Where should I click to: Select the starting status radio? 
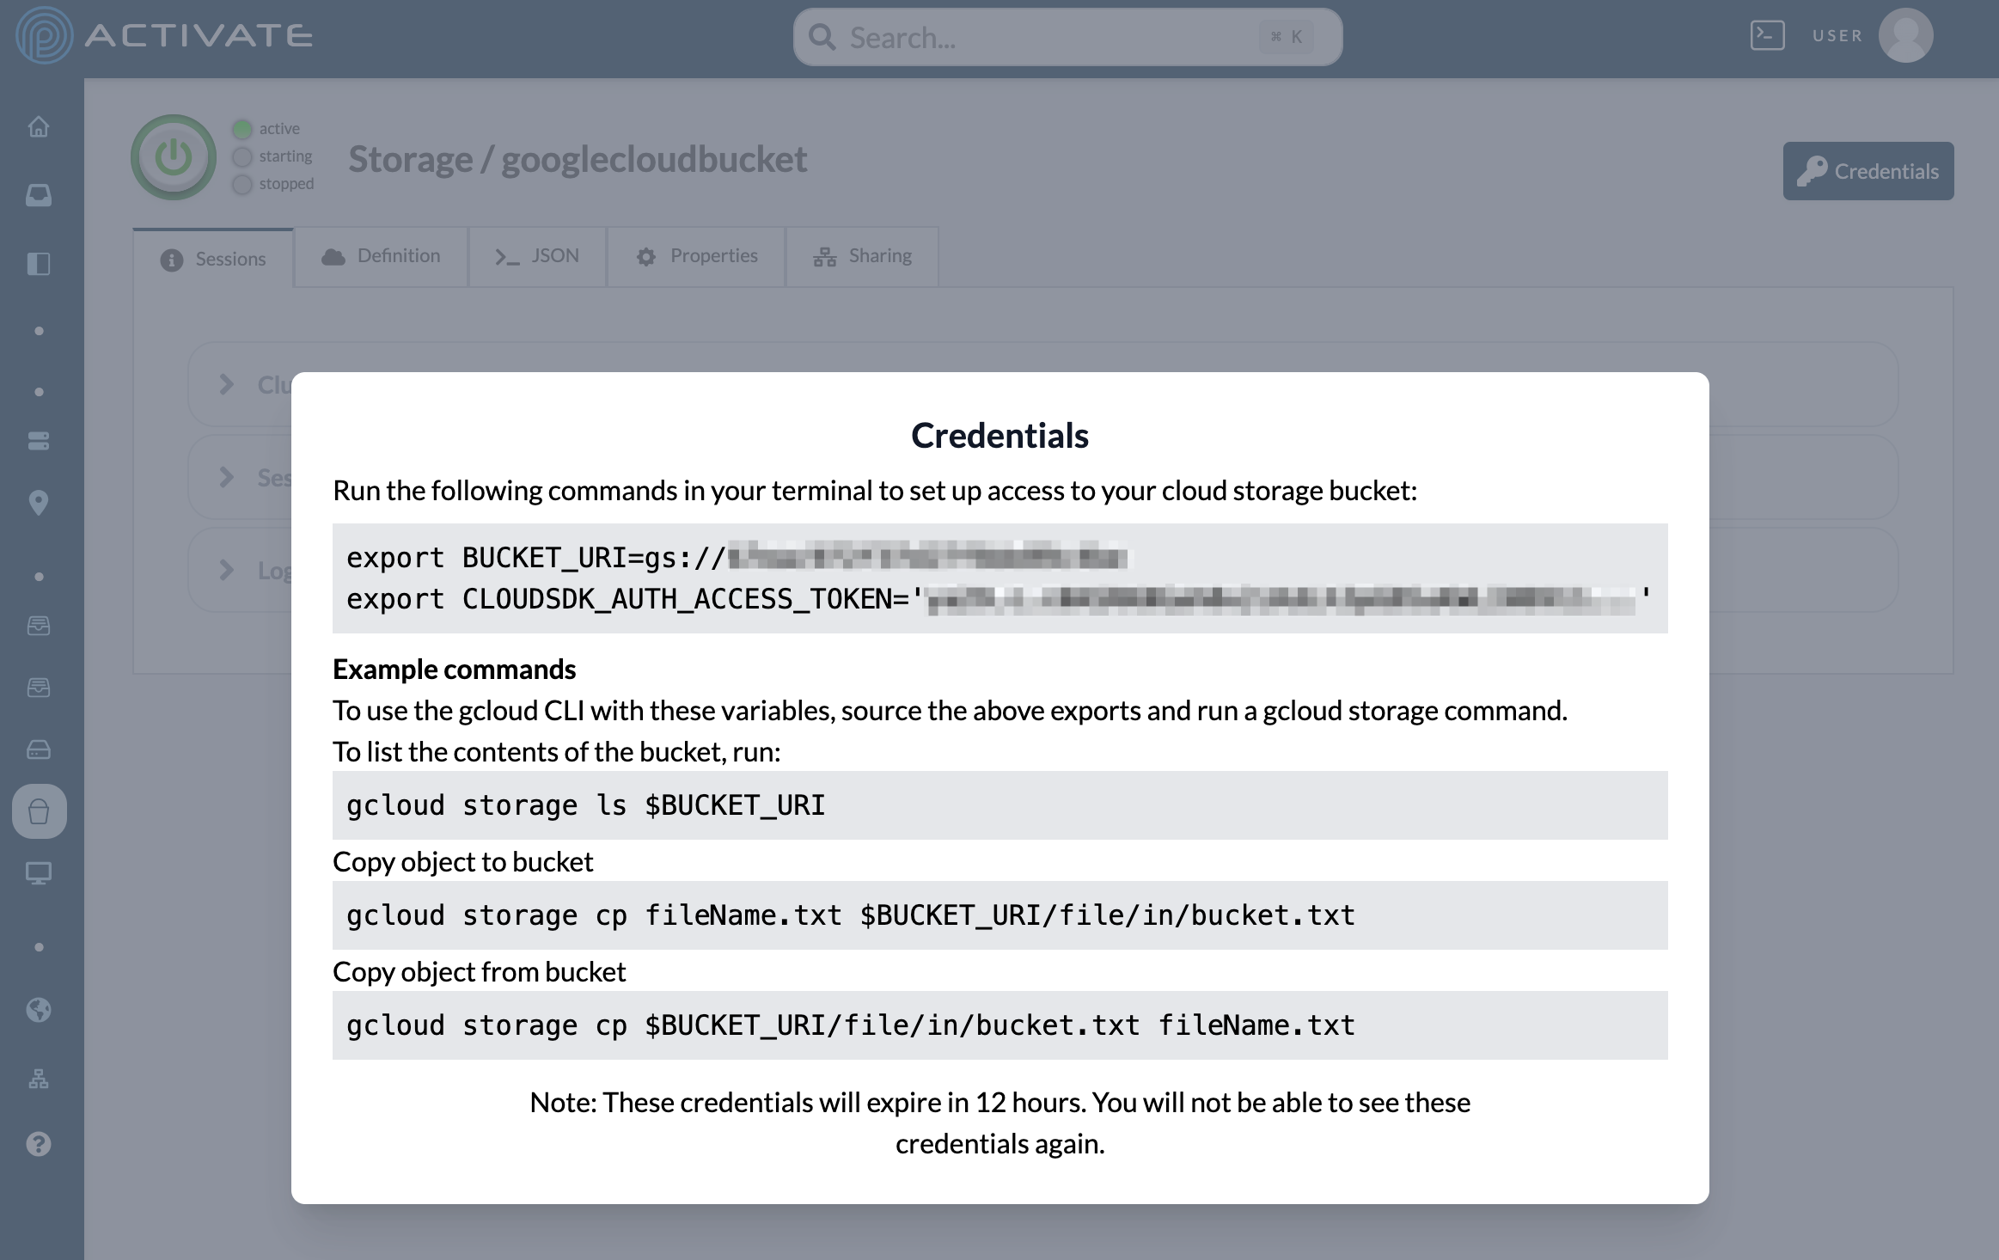242,156
